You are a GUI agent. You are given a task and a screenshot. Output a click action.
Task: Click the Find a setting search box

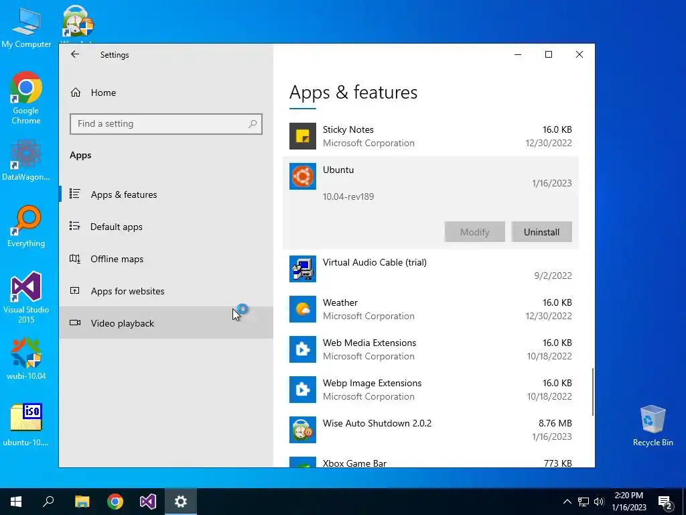click(x=166, y=124)
